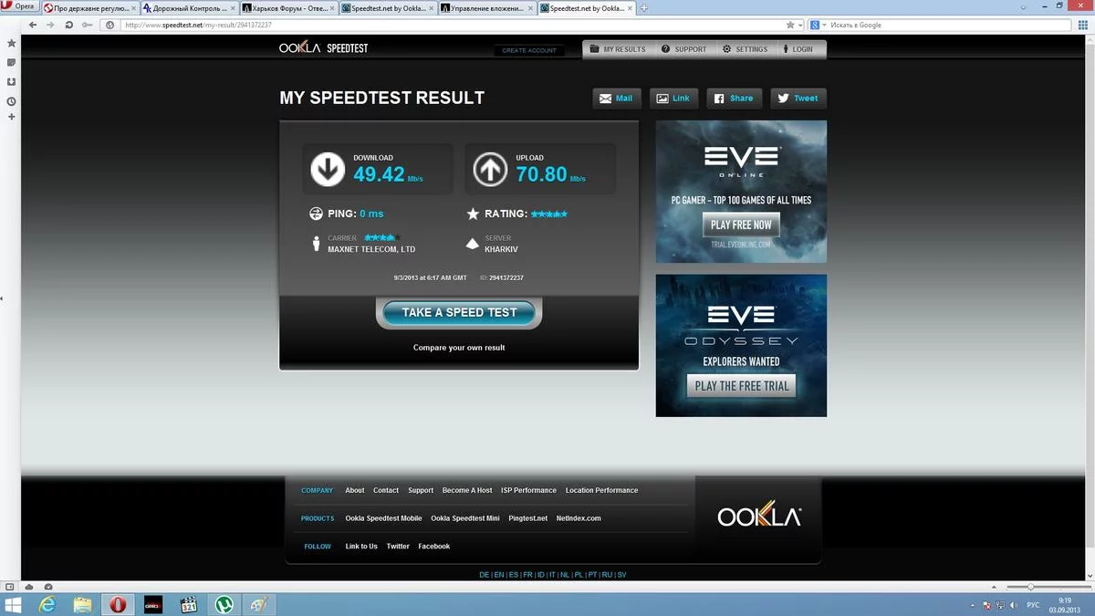Share the result by Mail
This screenshot has height=616, width=1095.
click(x=616, y=99)
